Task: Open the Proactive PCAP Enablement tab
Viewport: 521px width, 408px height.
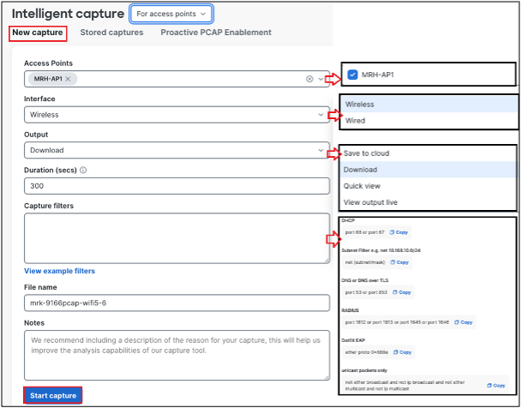Action: [216, 33]
